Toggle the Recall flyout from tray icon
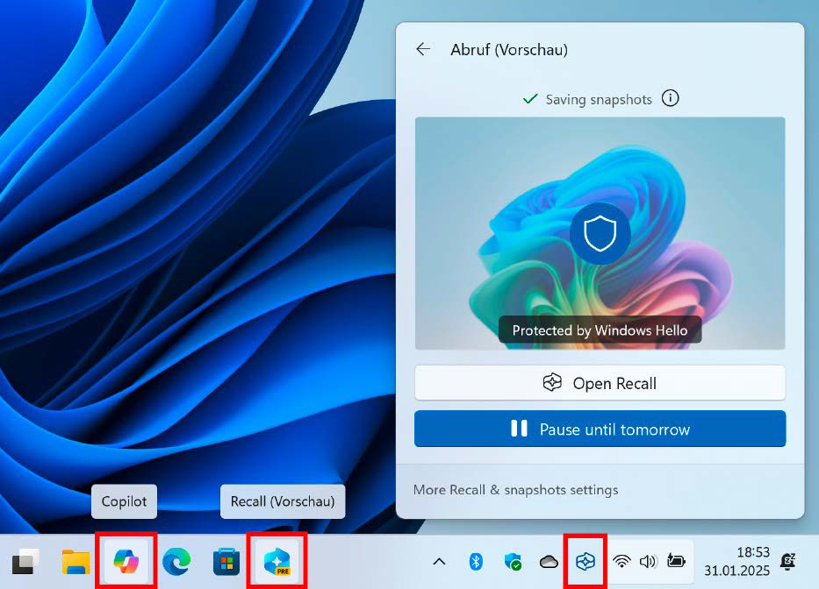 point(586,561)
